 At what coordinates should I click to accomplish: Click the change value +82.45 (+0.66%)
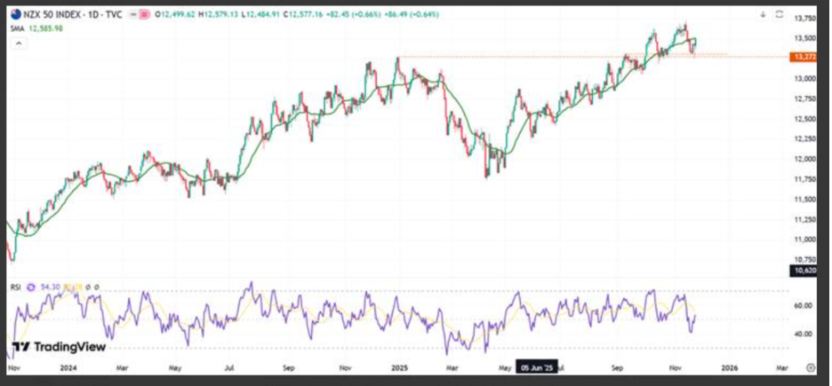pyautogui.click(x=354, y=15)
